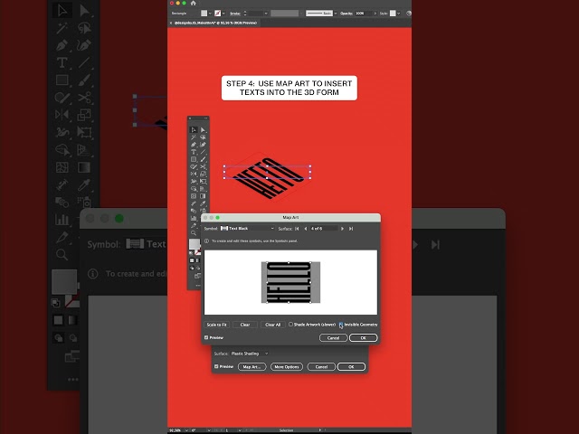
Task: Click More Options in 3D dialog
Action: point(287,367)
